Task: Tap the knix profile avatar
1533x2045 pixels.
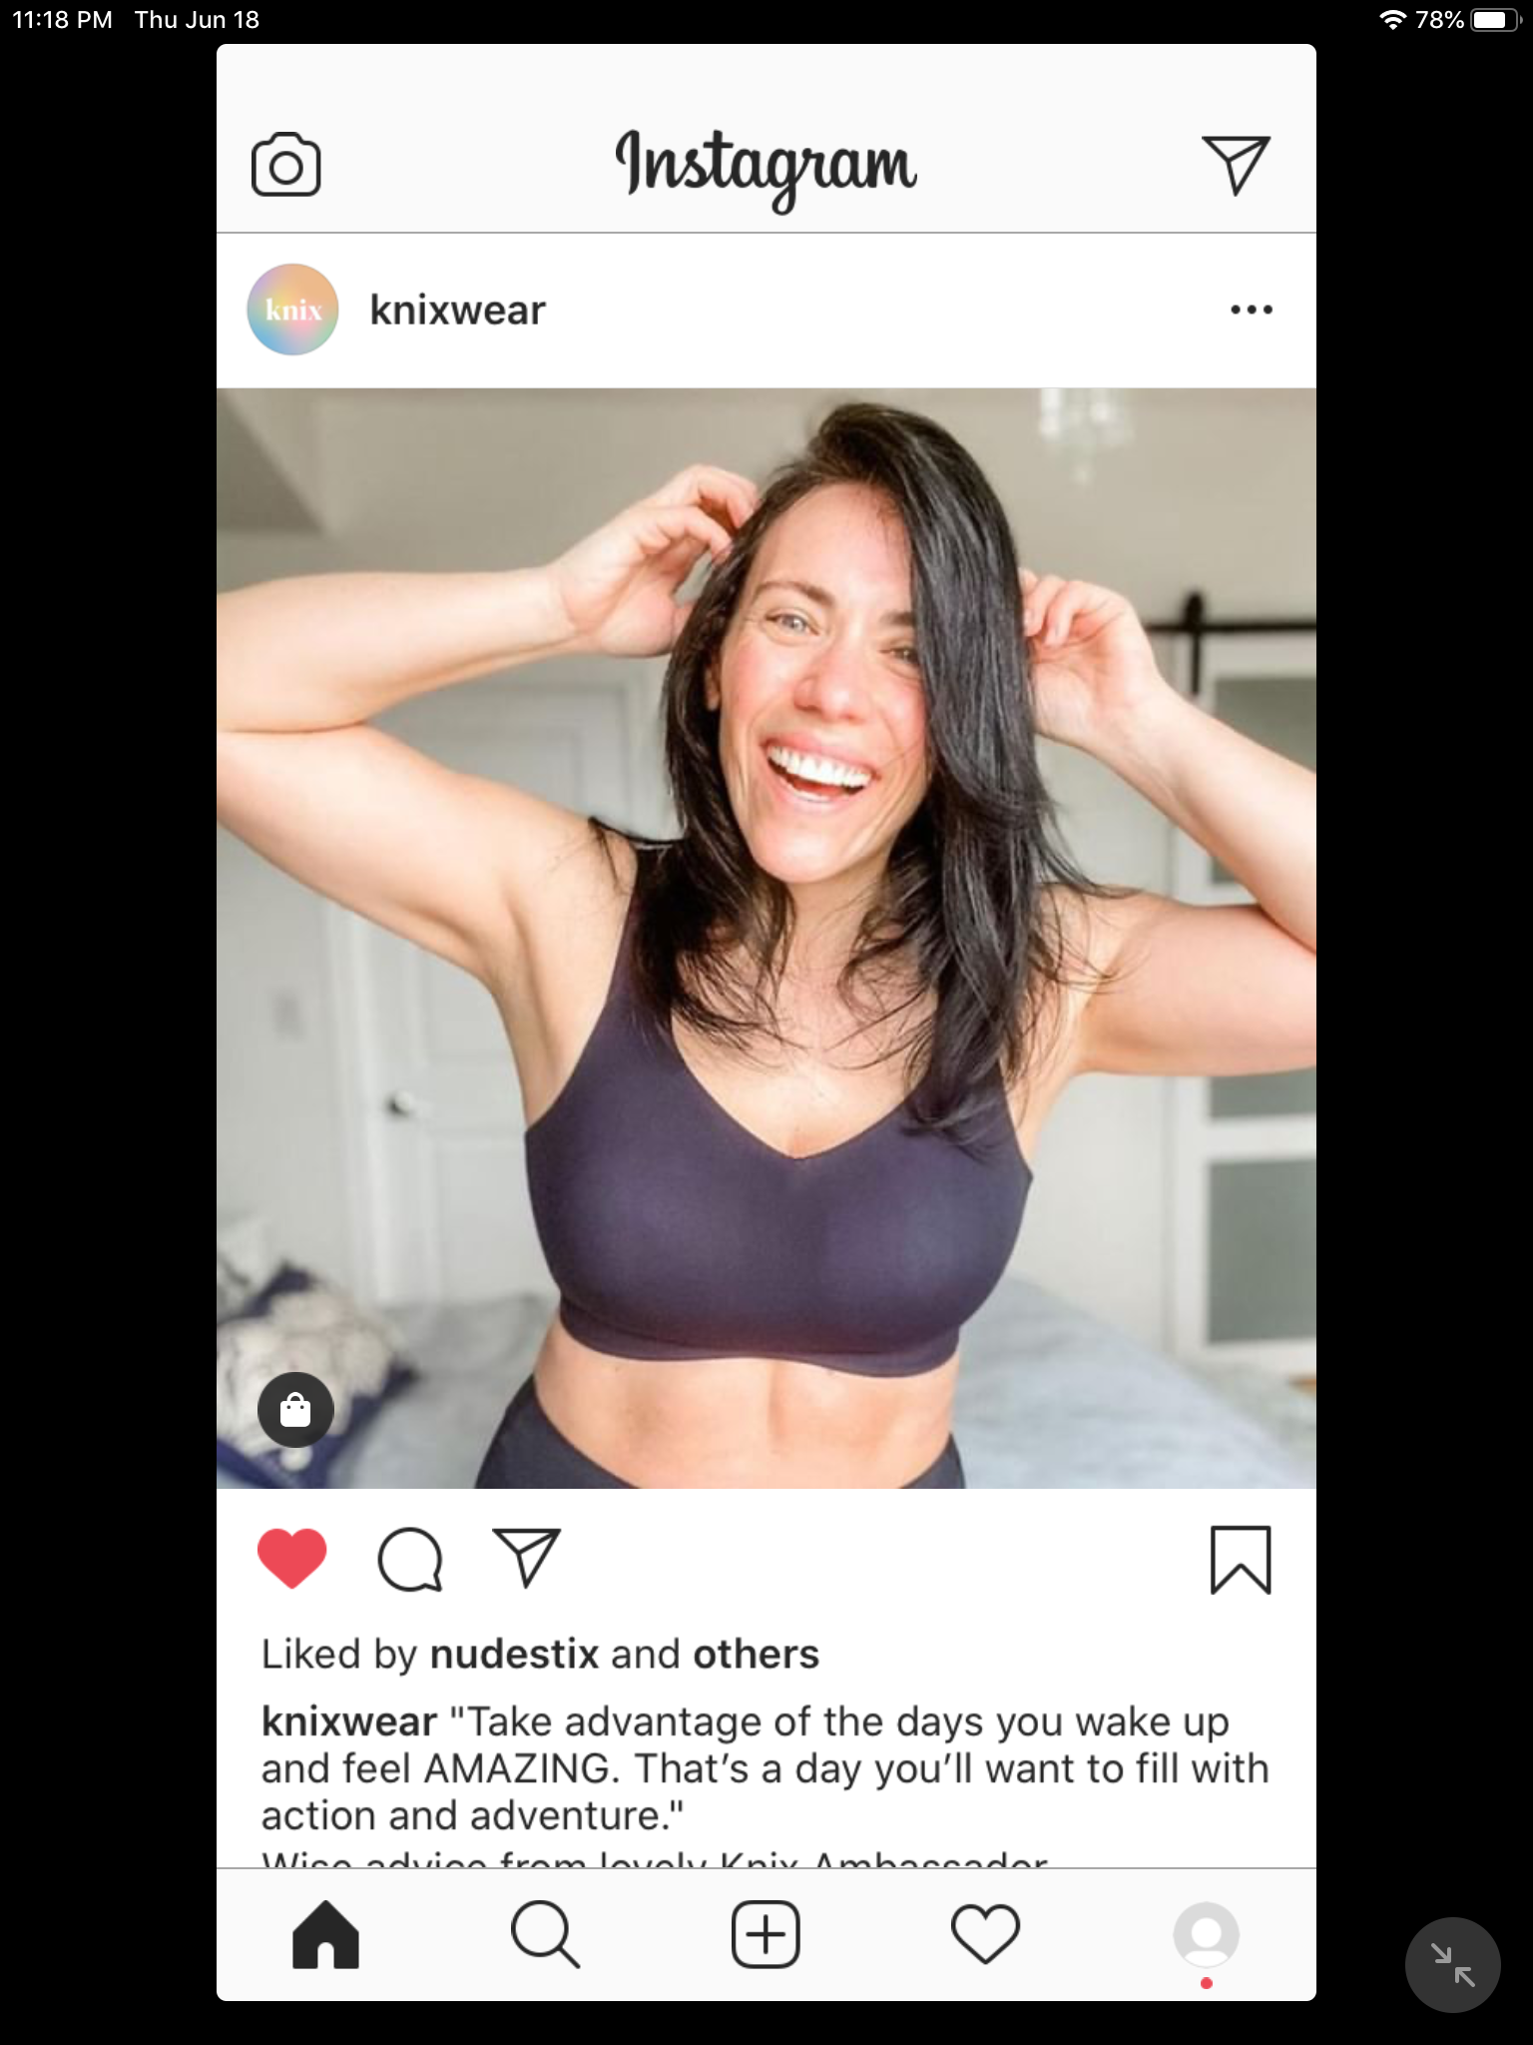Action: [x=292, y=310]
